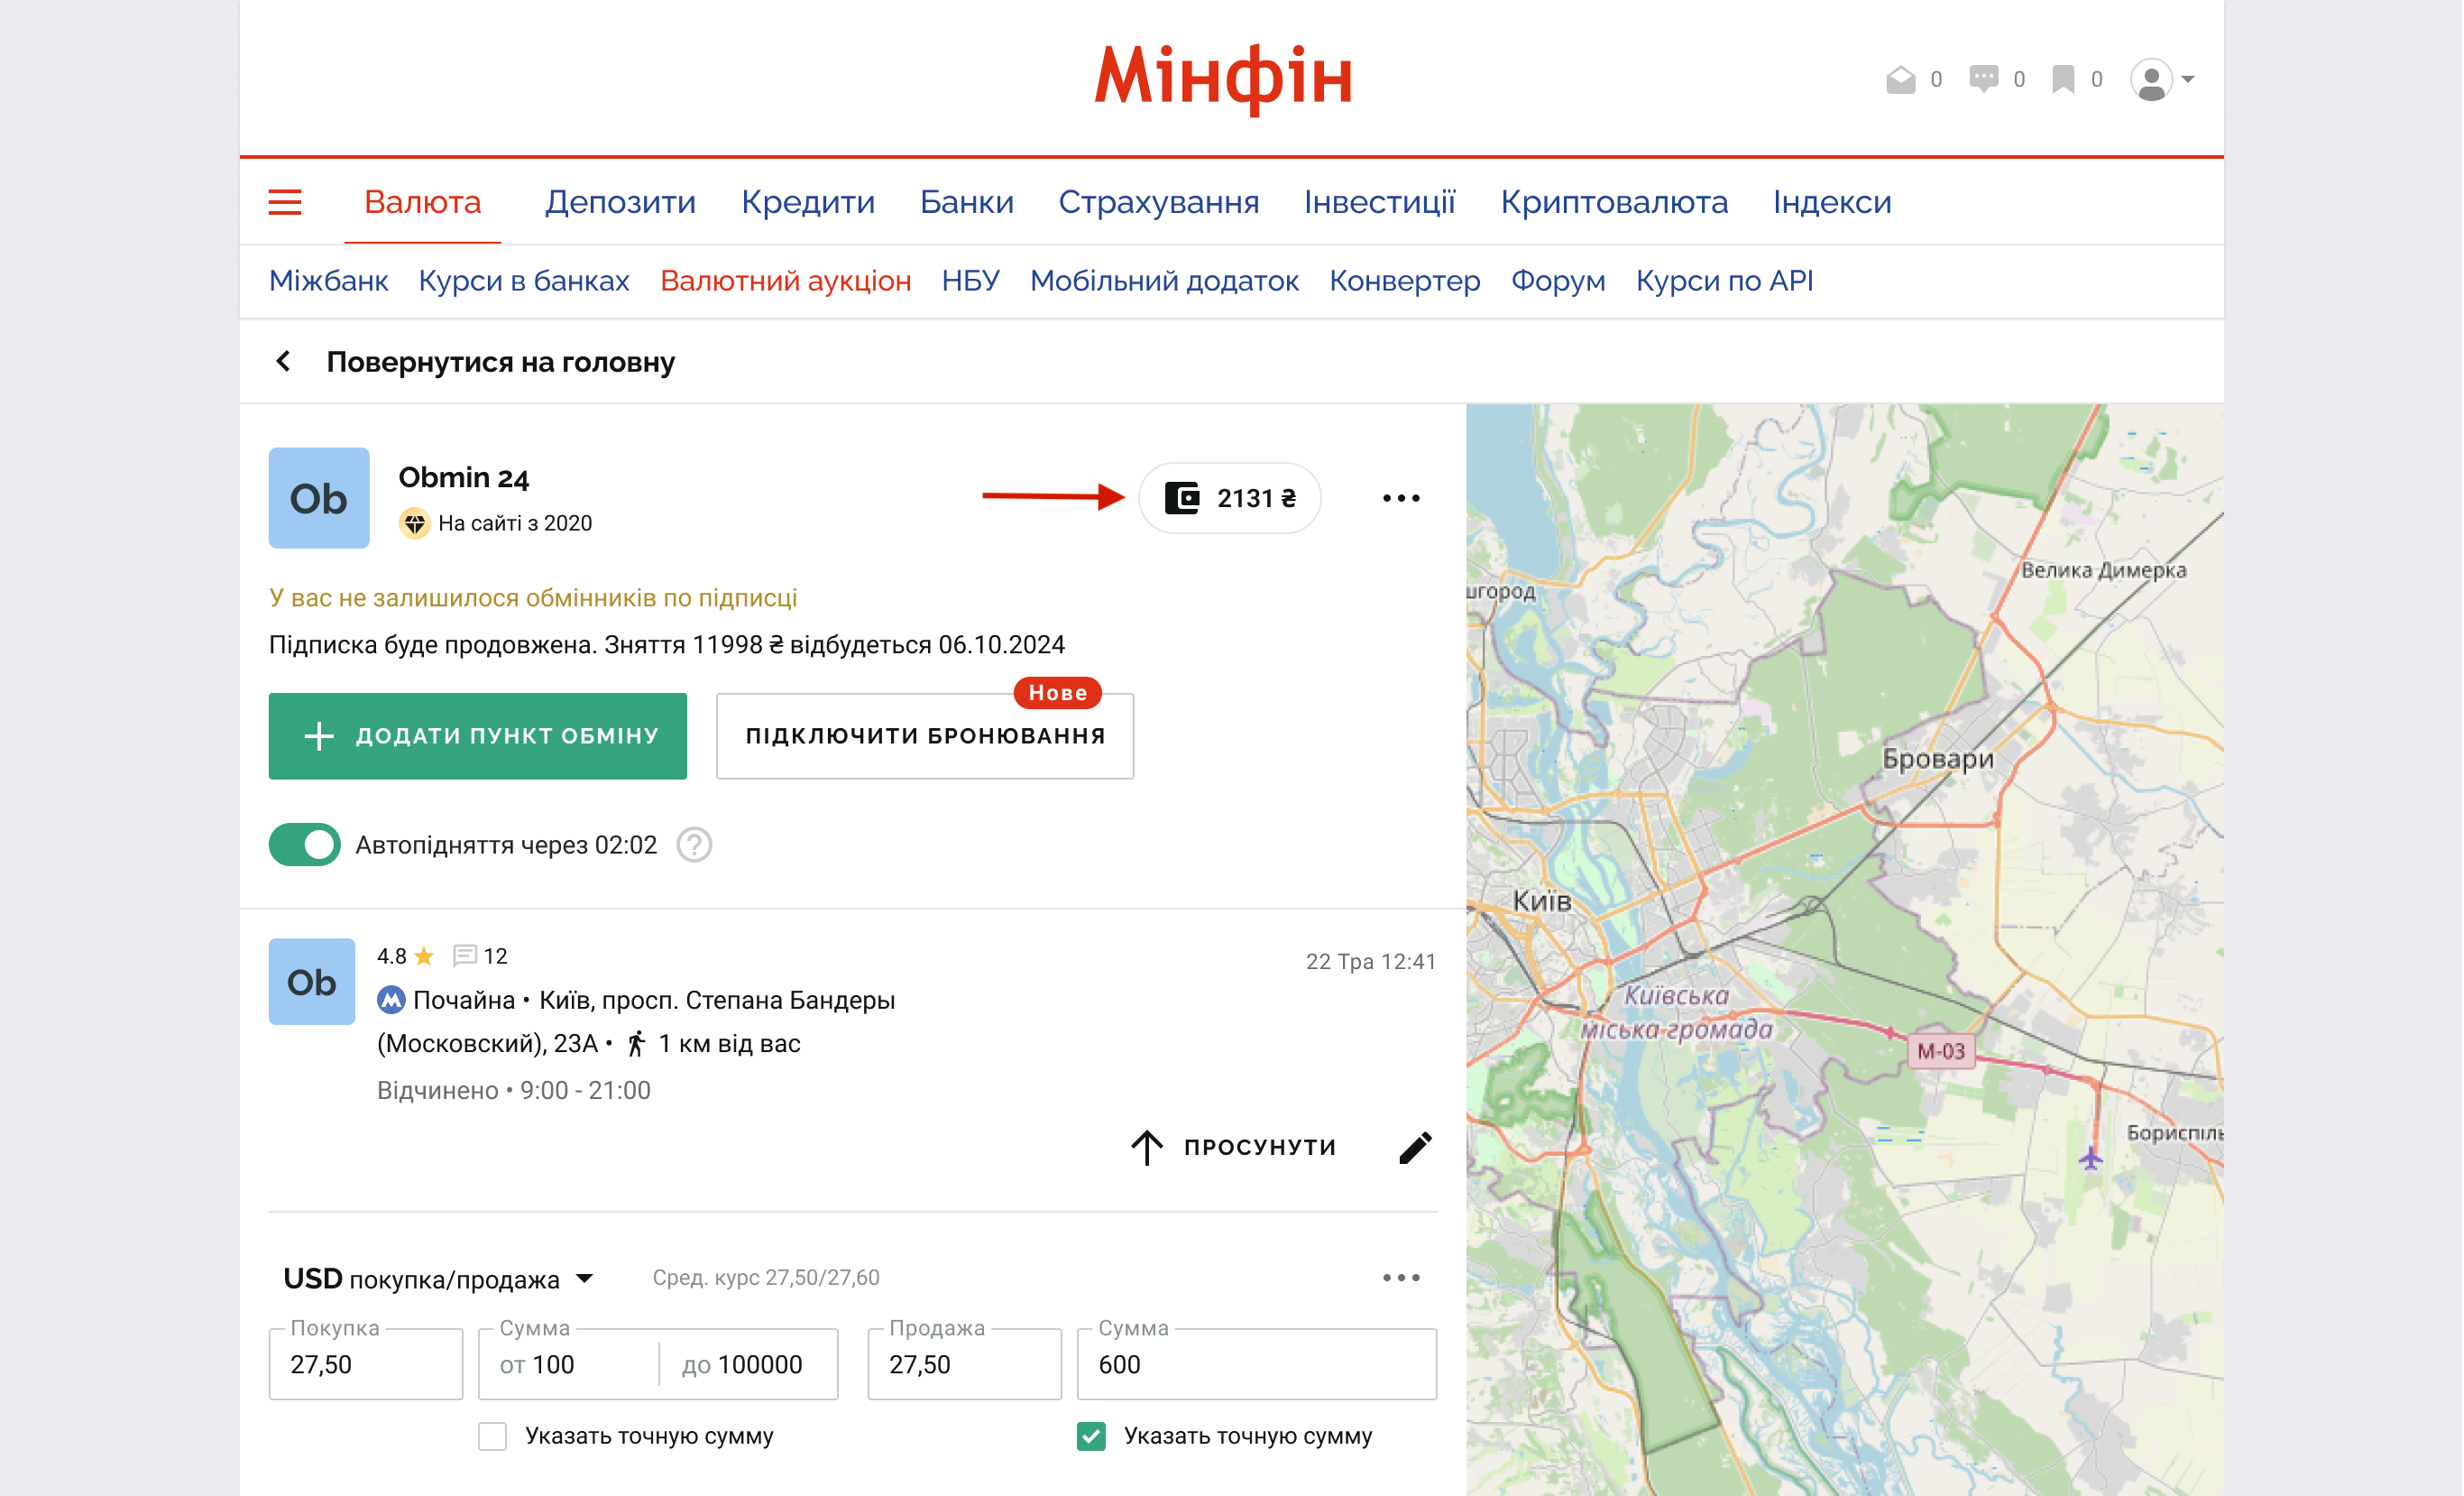
Task: Open the hamburger menu icon
Action: click(x=285, y=202)
